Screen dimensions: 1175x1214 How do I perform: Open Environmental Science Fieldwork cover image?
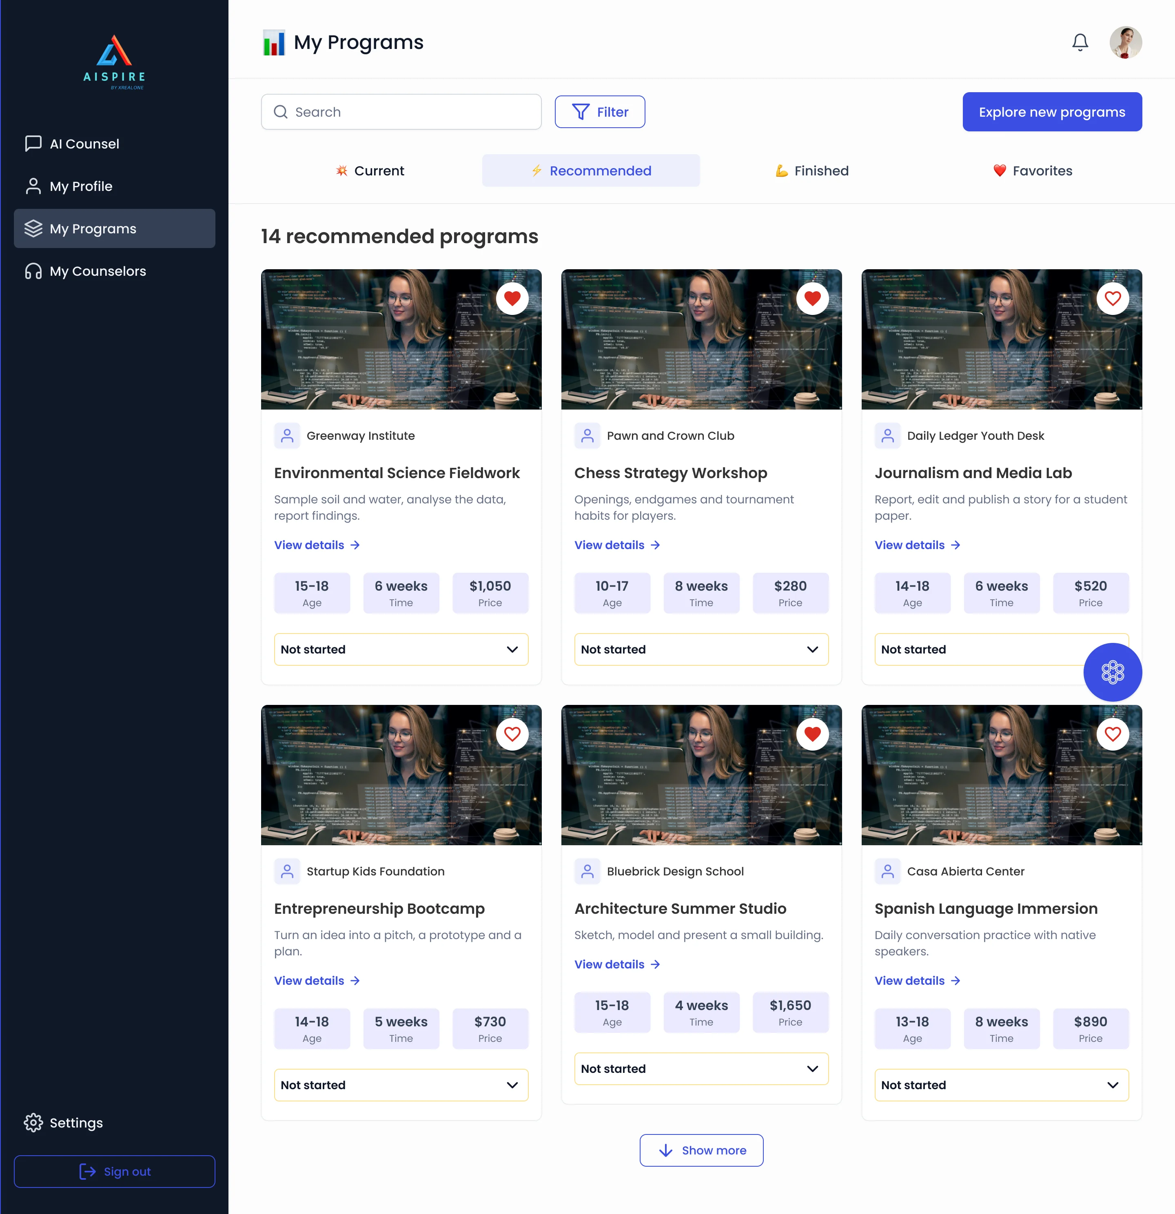401,339
